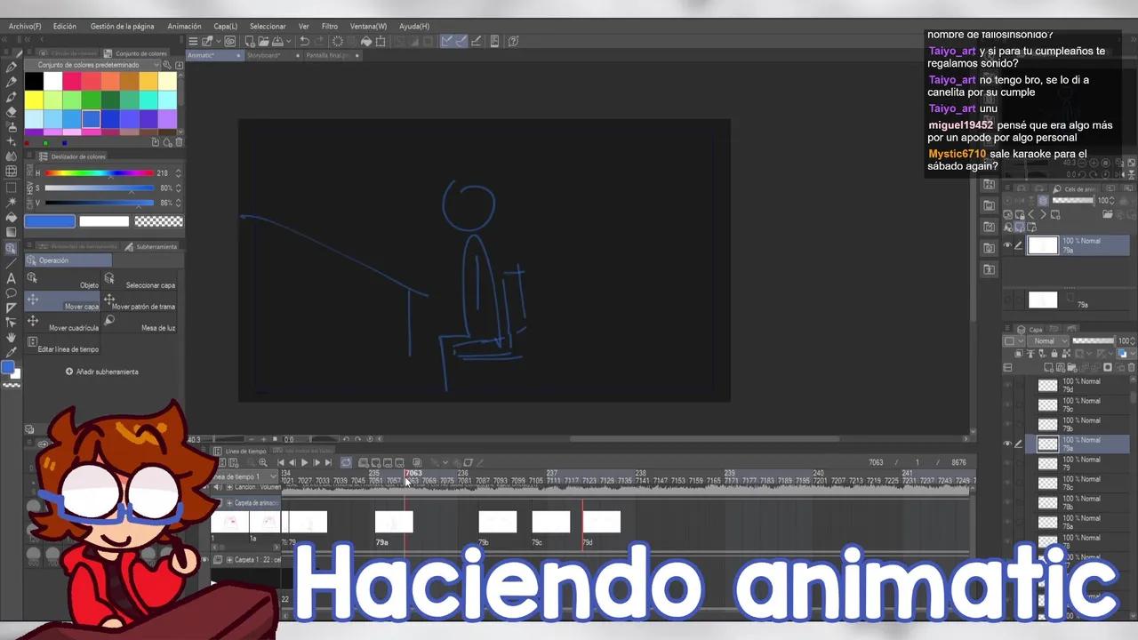Toggle eye of 79a in animation cels panel
Image resolution: width=1138 pixels, height=640 pixels.
(1007, 245)
